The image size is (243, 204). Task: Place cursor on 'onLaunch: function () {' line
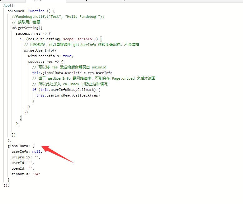coord(31,11)
